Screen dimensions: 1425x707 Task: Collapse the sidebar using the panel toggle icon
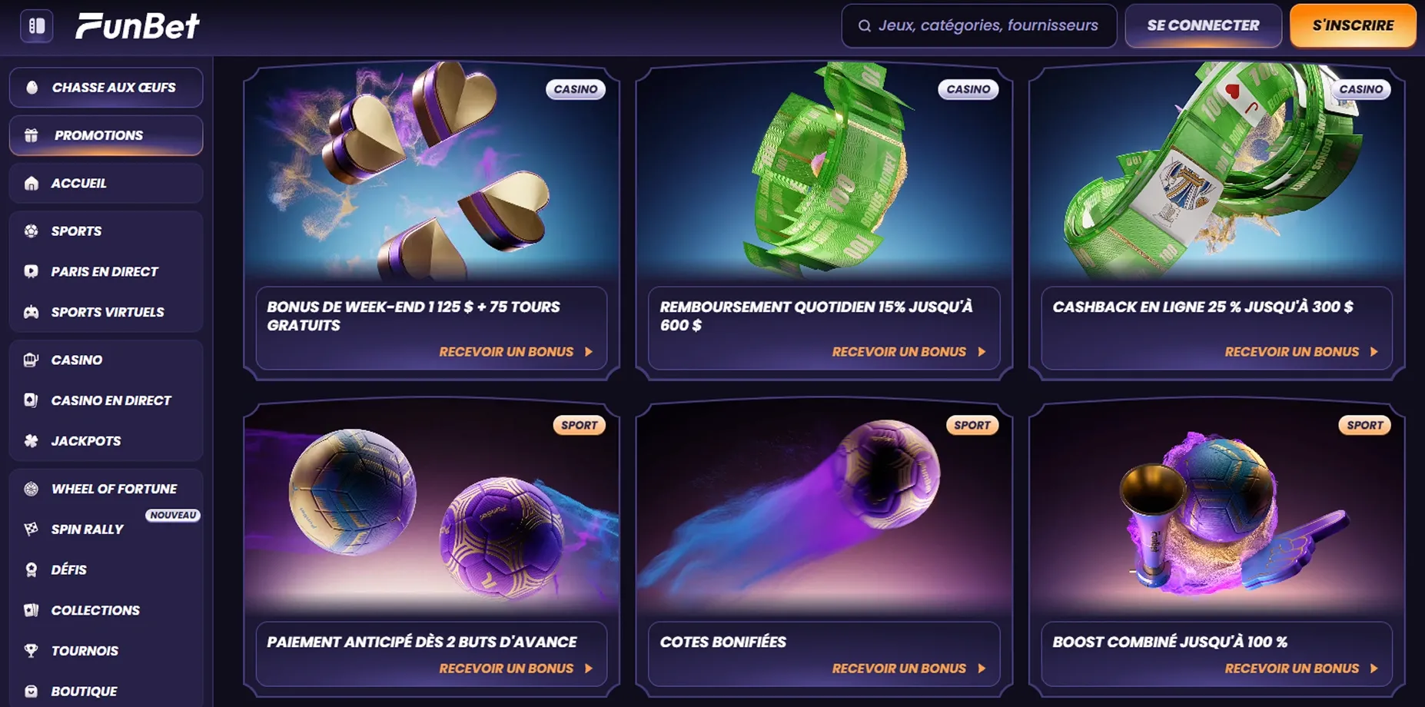[36, 26]
